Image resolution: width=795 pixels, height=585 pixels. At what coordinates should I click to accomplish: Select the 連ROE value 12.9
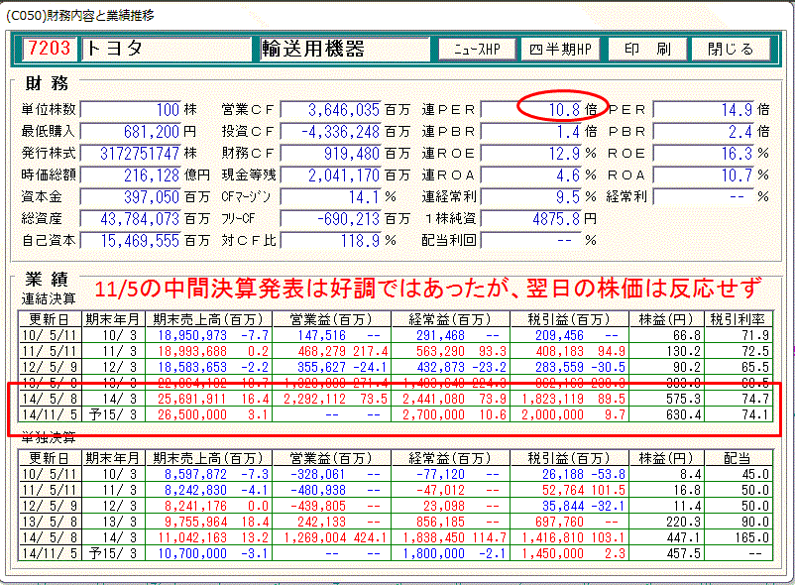pyautogui.click(x=531, y=153)
